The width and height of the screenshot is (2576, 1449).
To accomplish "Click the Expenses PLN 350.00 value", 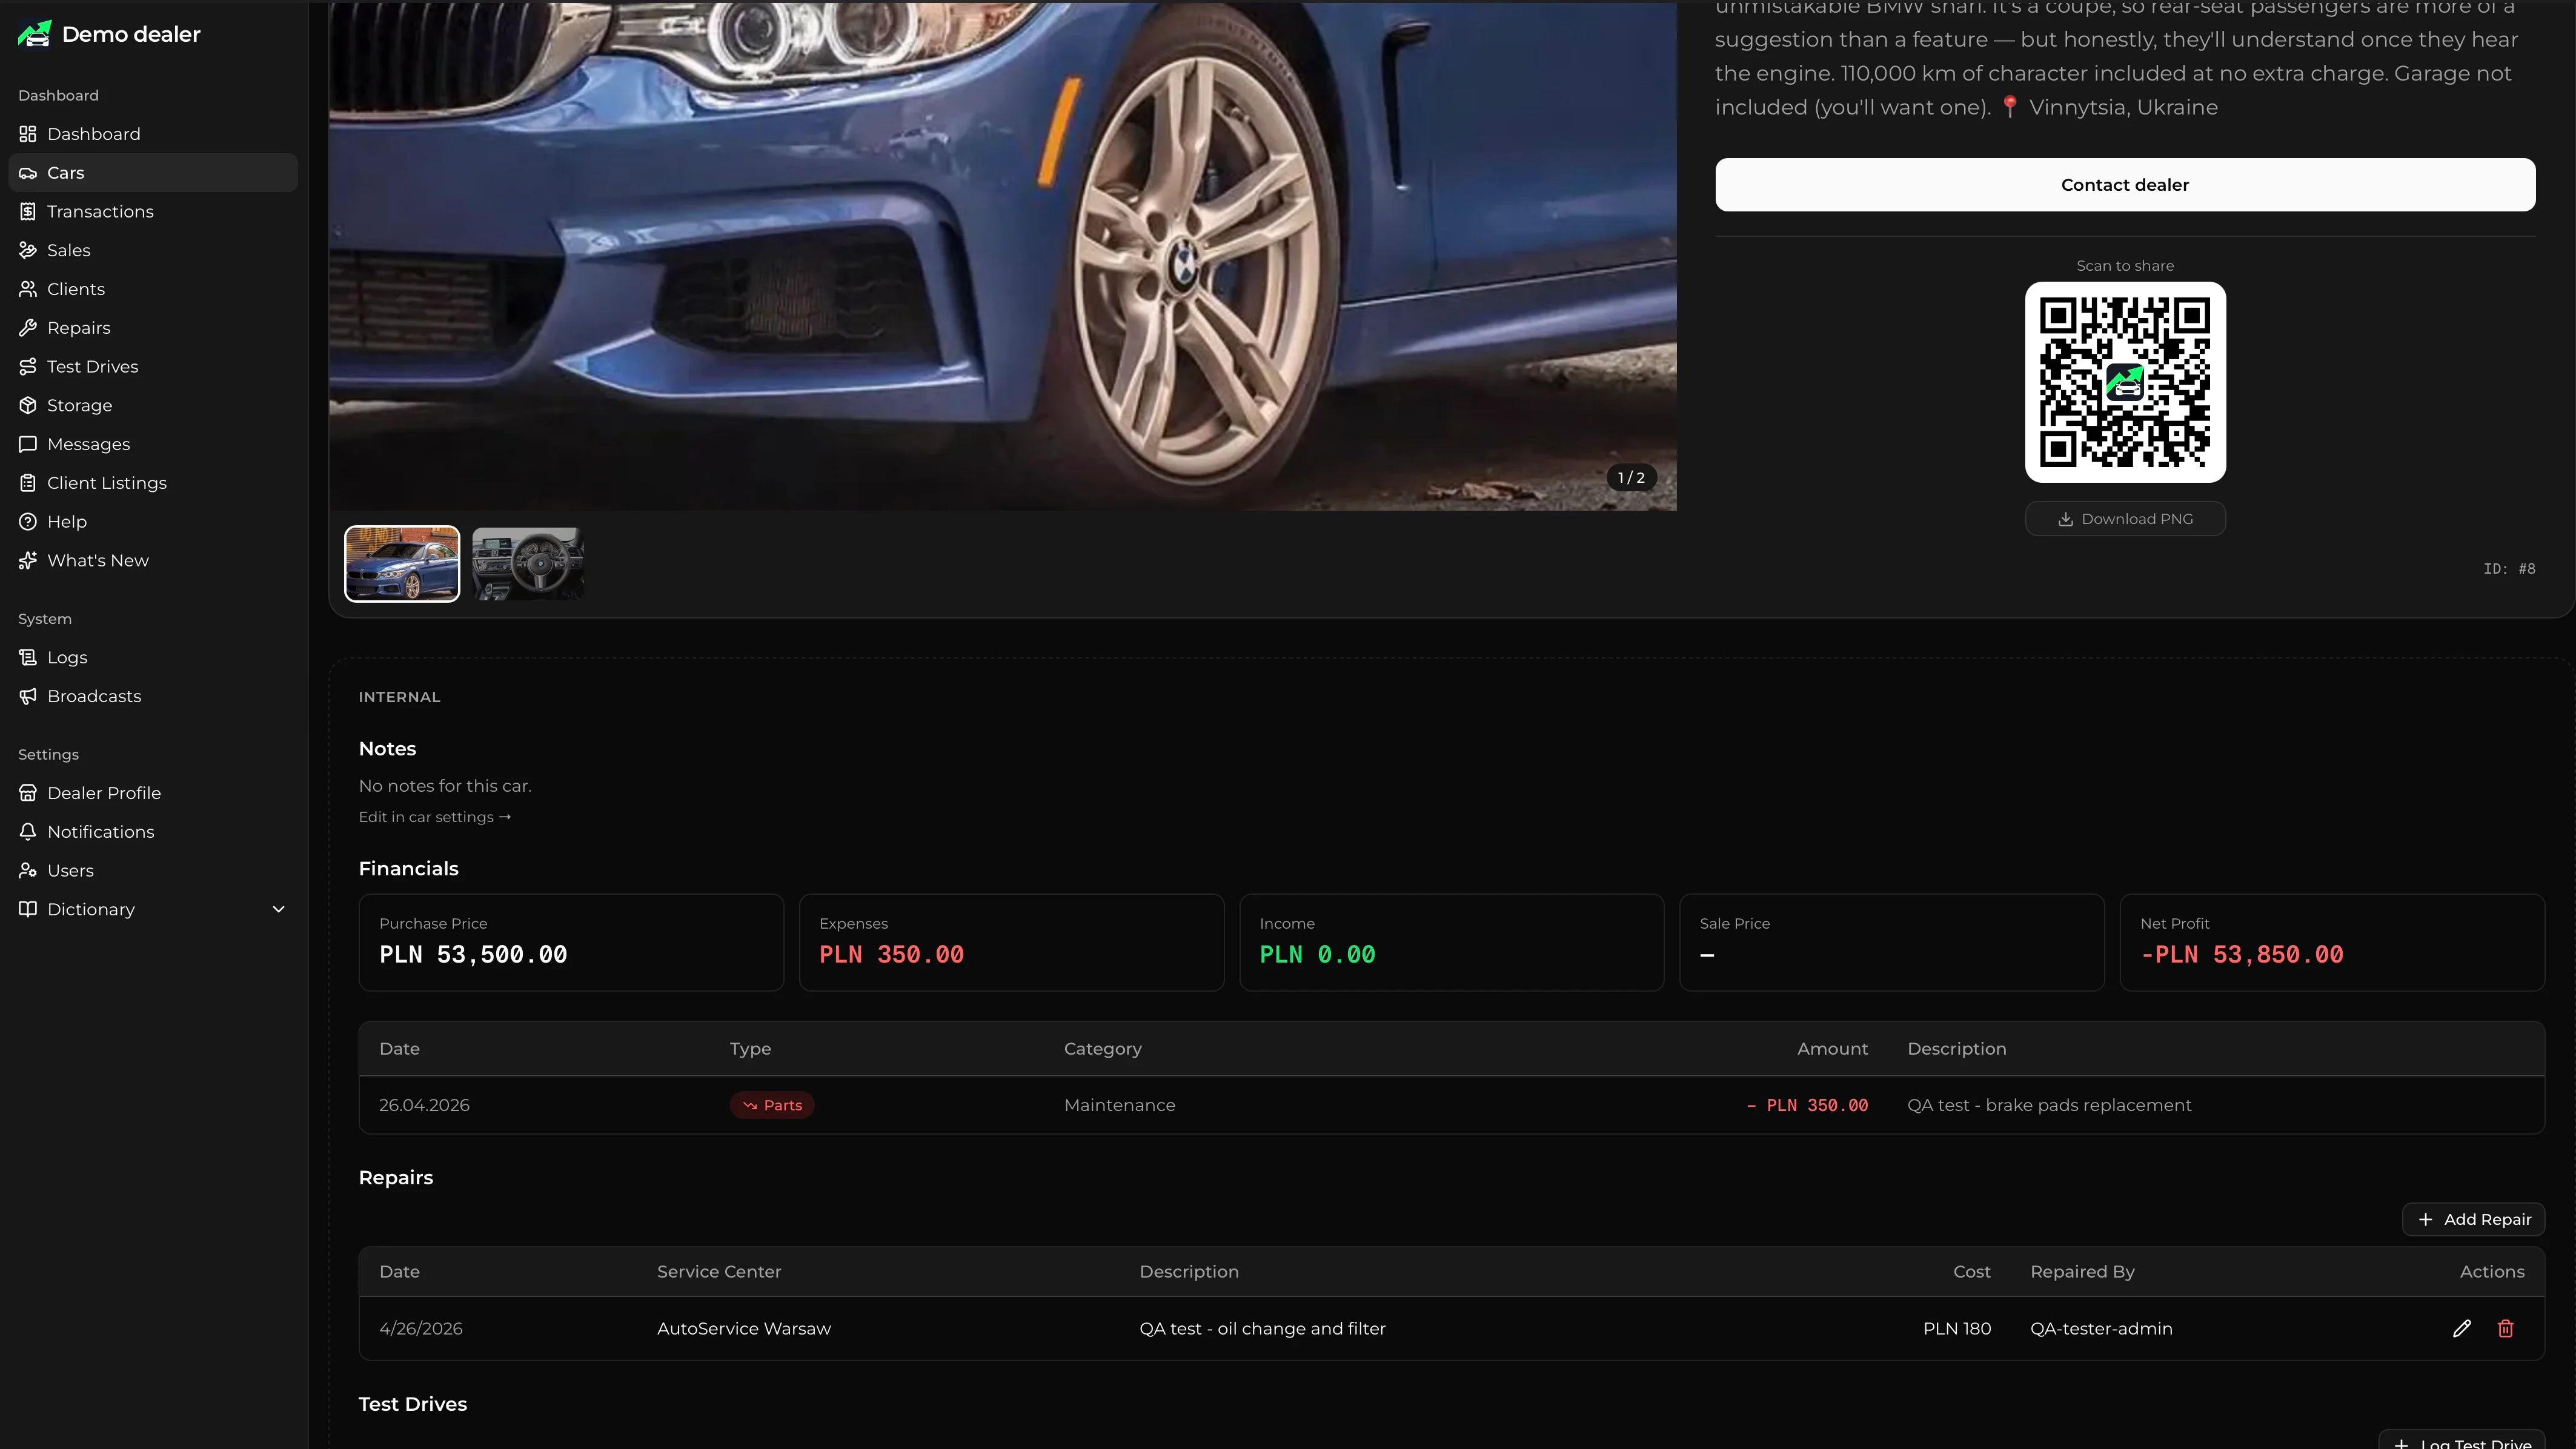I will coord(891,955).
